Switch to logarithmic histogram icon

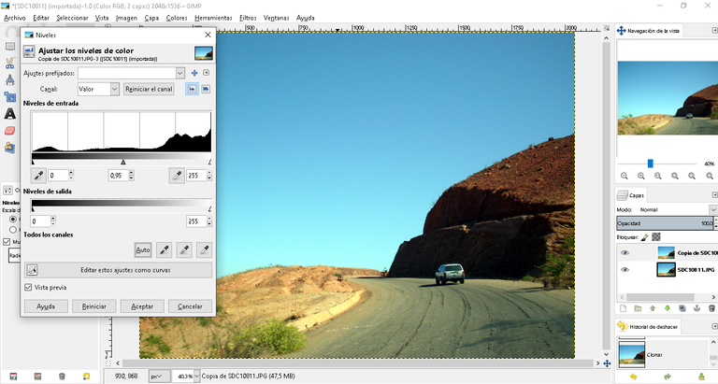tap(206, 89)
